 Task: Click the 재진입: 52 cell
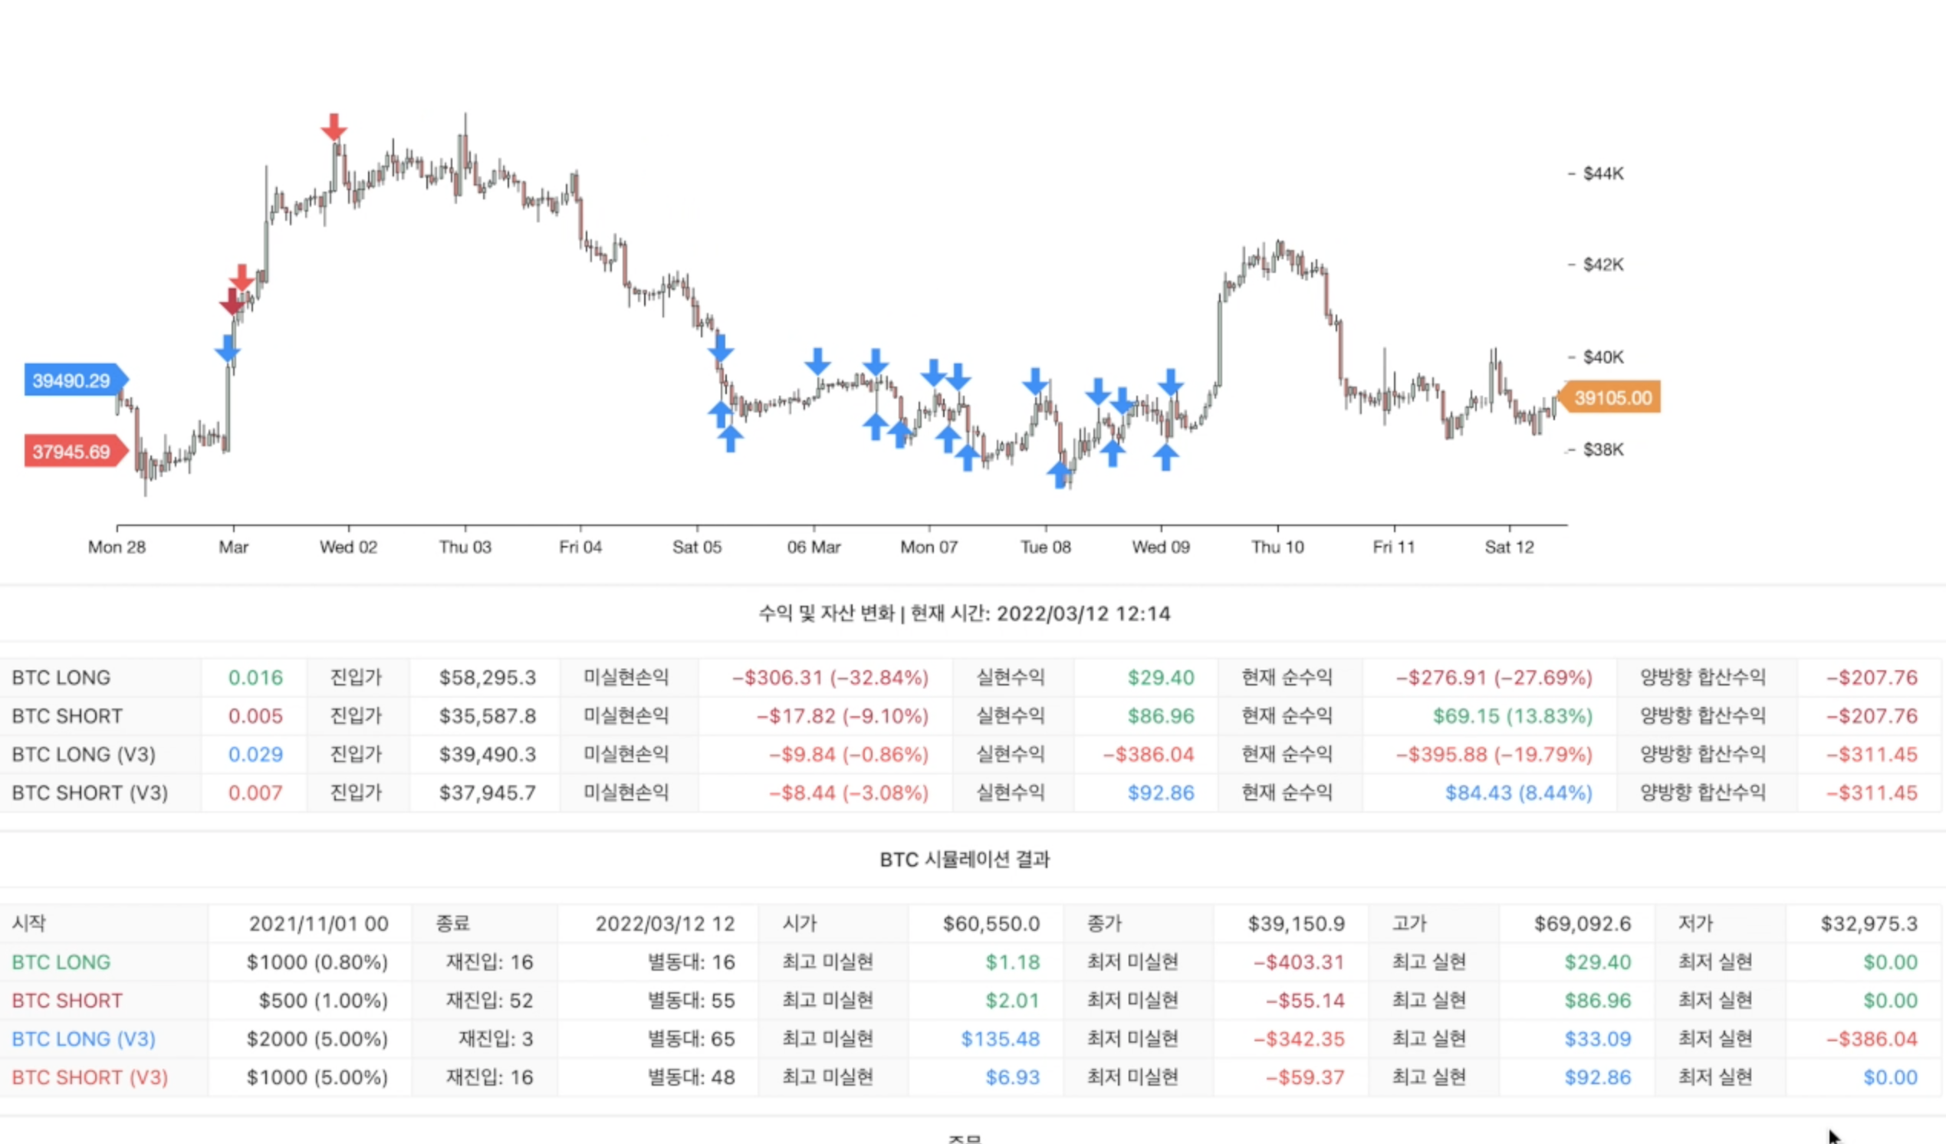489,1001
